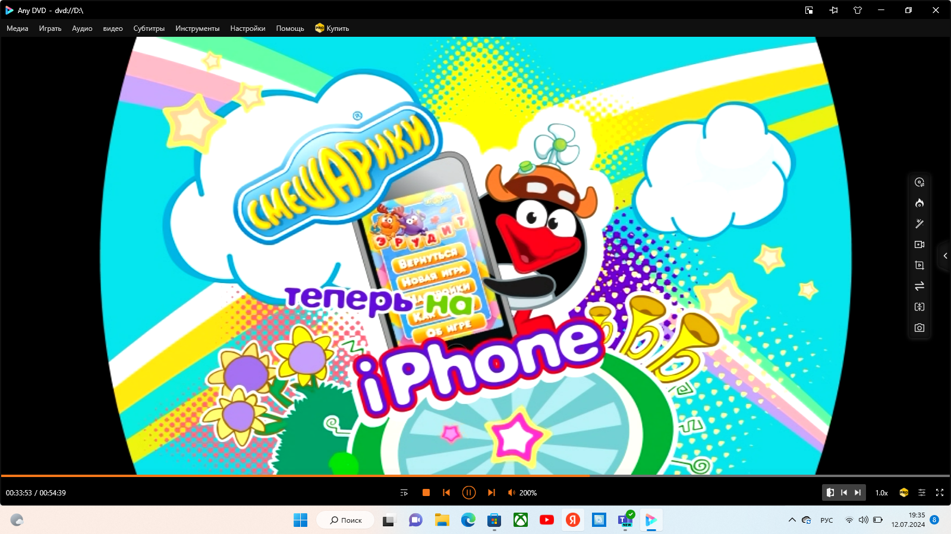Open the disc convert tool in side panel
951x534 pixels.
919,182
